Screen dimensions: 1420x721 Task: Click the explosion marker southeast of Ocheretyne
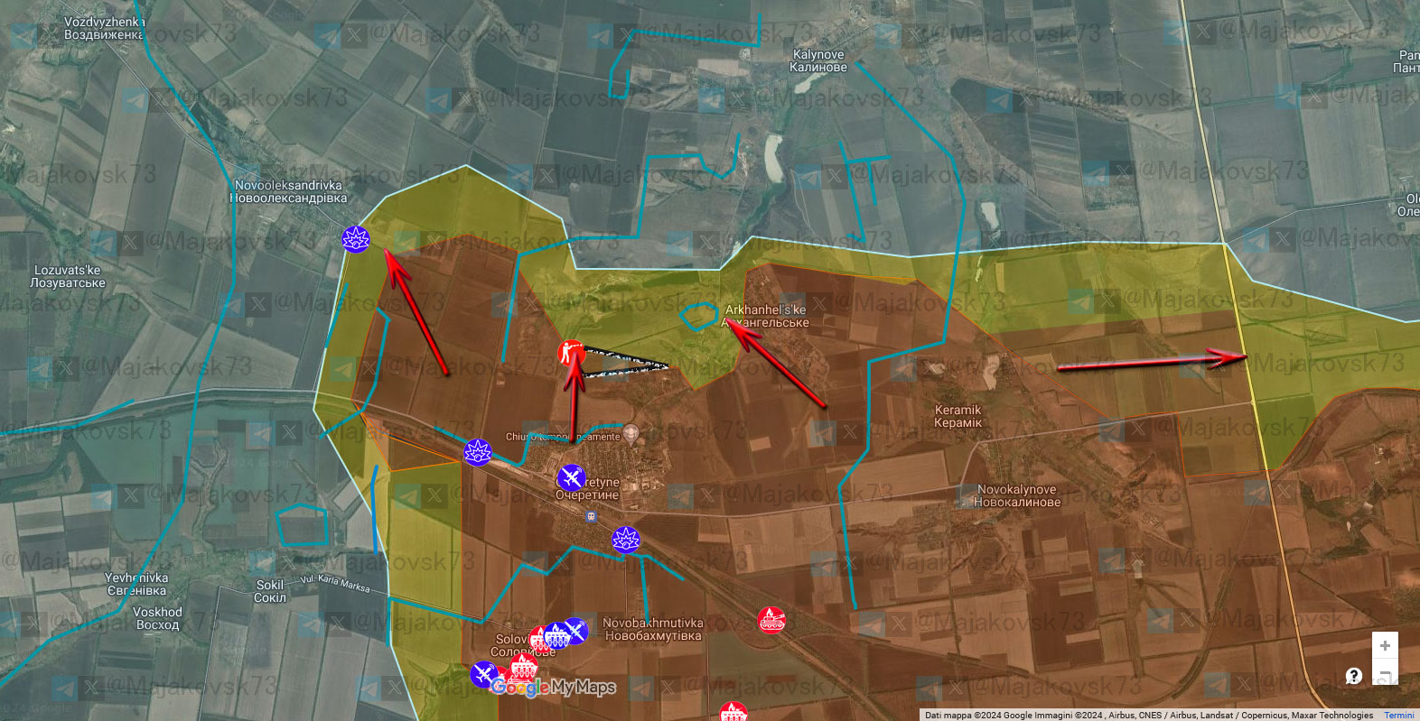[626, 540]
